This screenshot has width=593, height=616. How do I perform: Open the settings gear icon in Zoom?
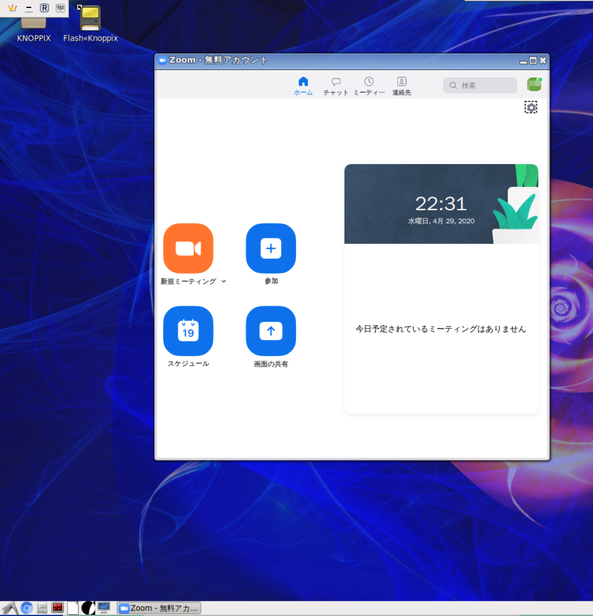[531, 108]
